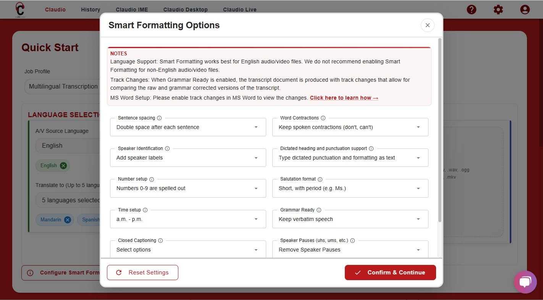Viewport: 543px width, 300px height.
Task: Click the Grammar Ready info icon
Action: coord(319,210)
